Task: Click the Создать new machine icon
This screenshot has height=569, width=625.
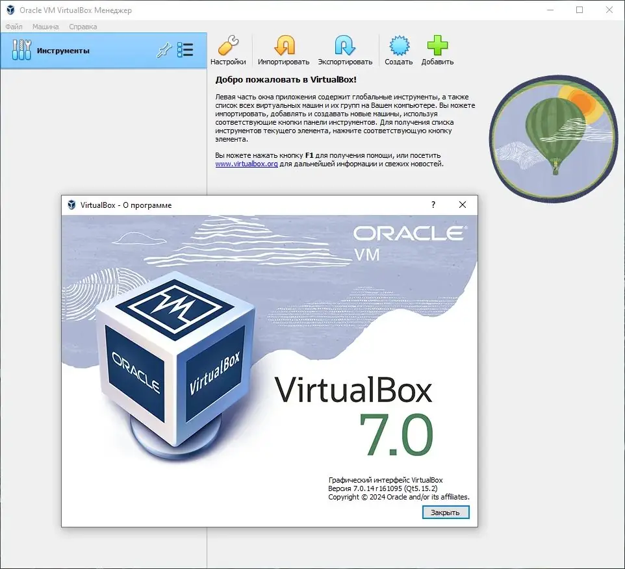Action: click(399, 46)
